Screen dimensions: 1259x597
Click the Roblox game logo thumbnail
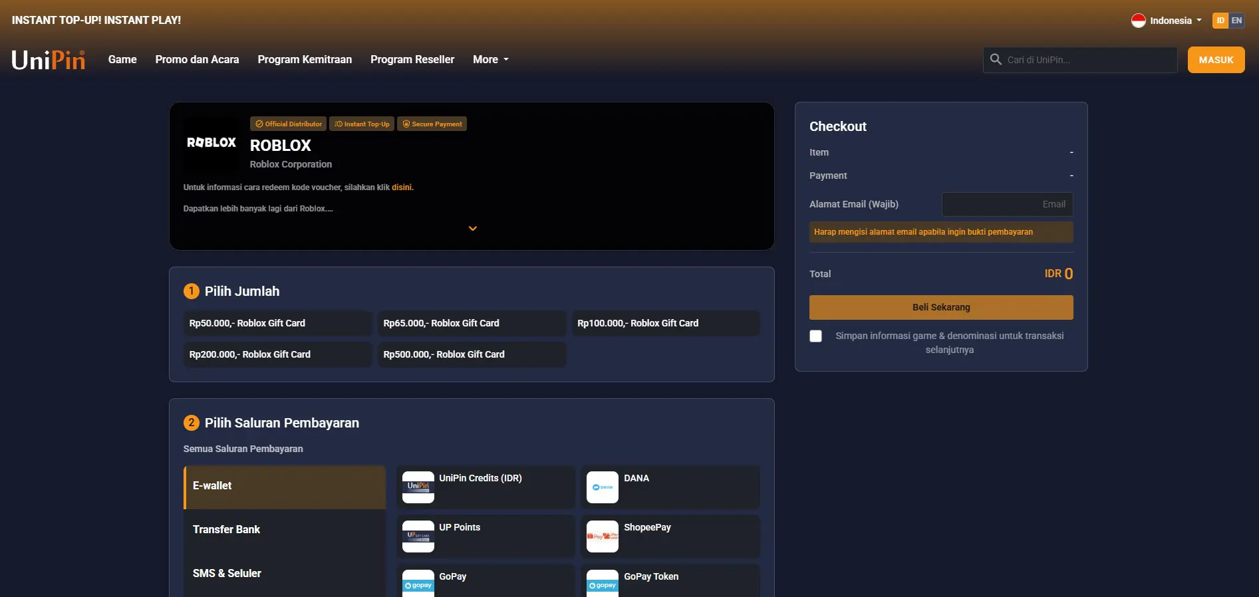click(x=211, y=143)
